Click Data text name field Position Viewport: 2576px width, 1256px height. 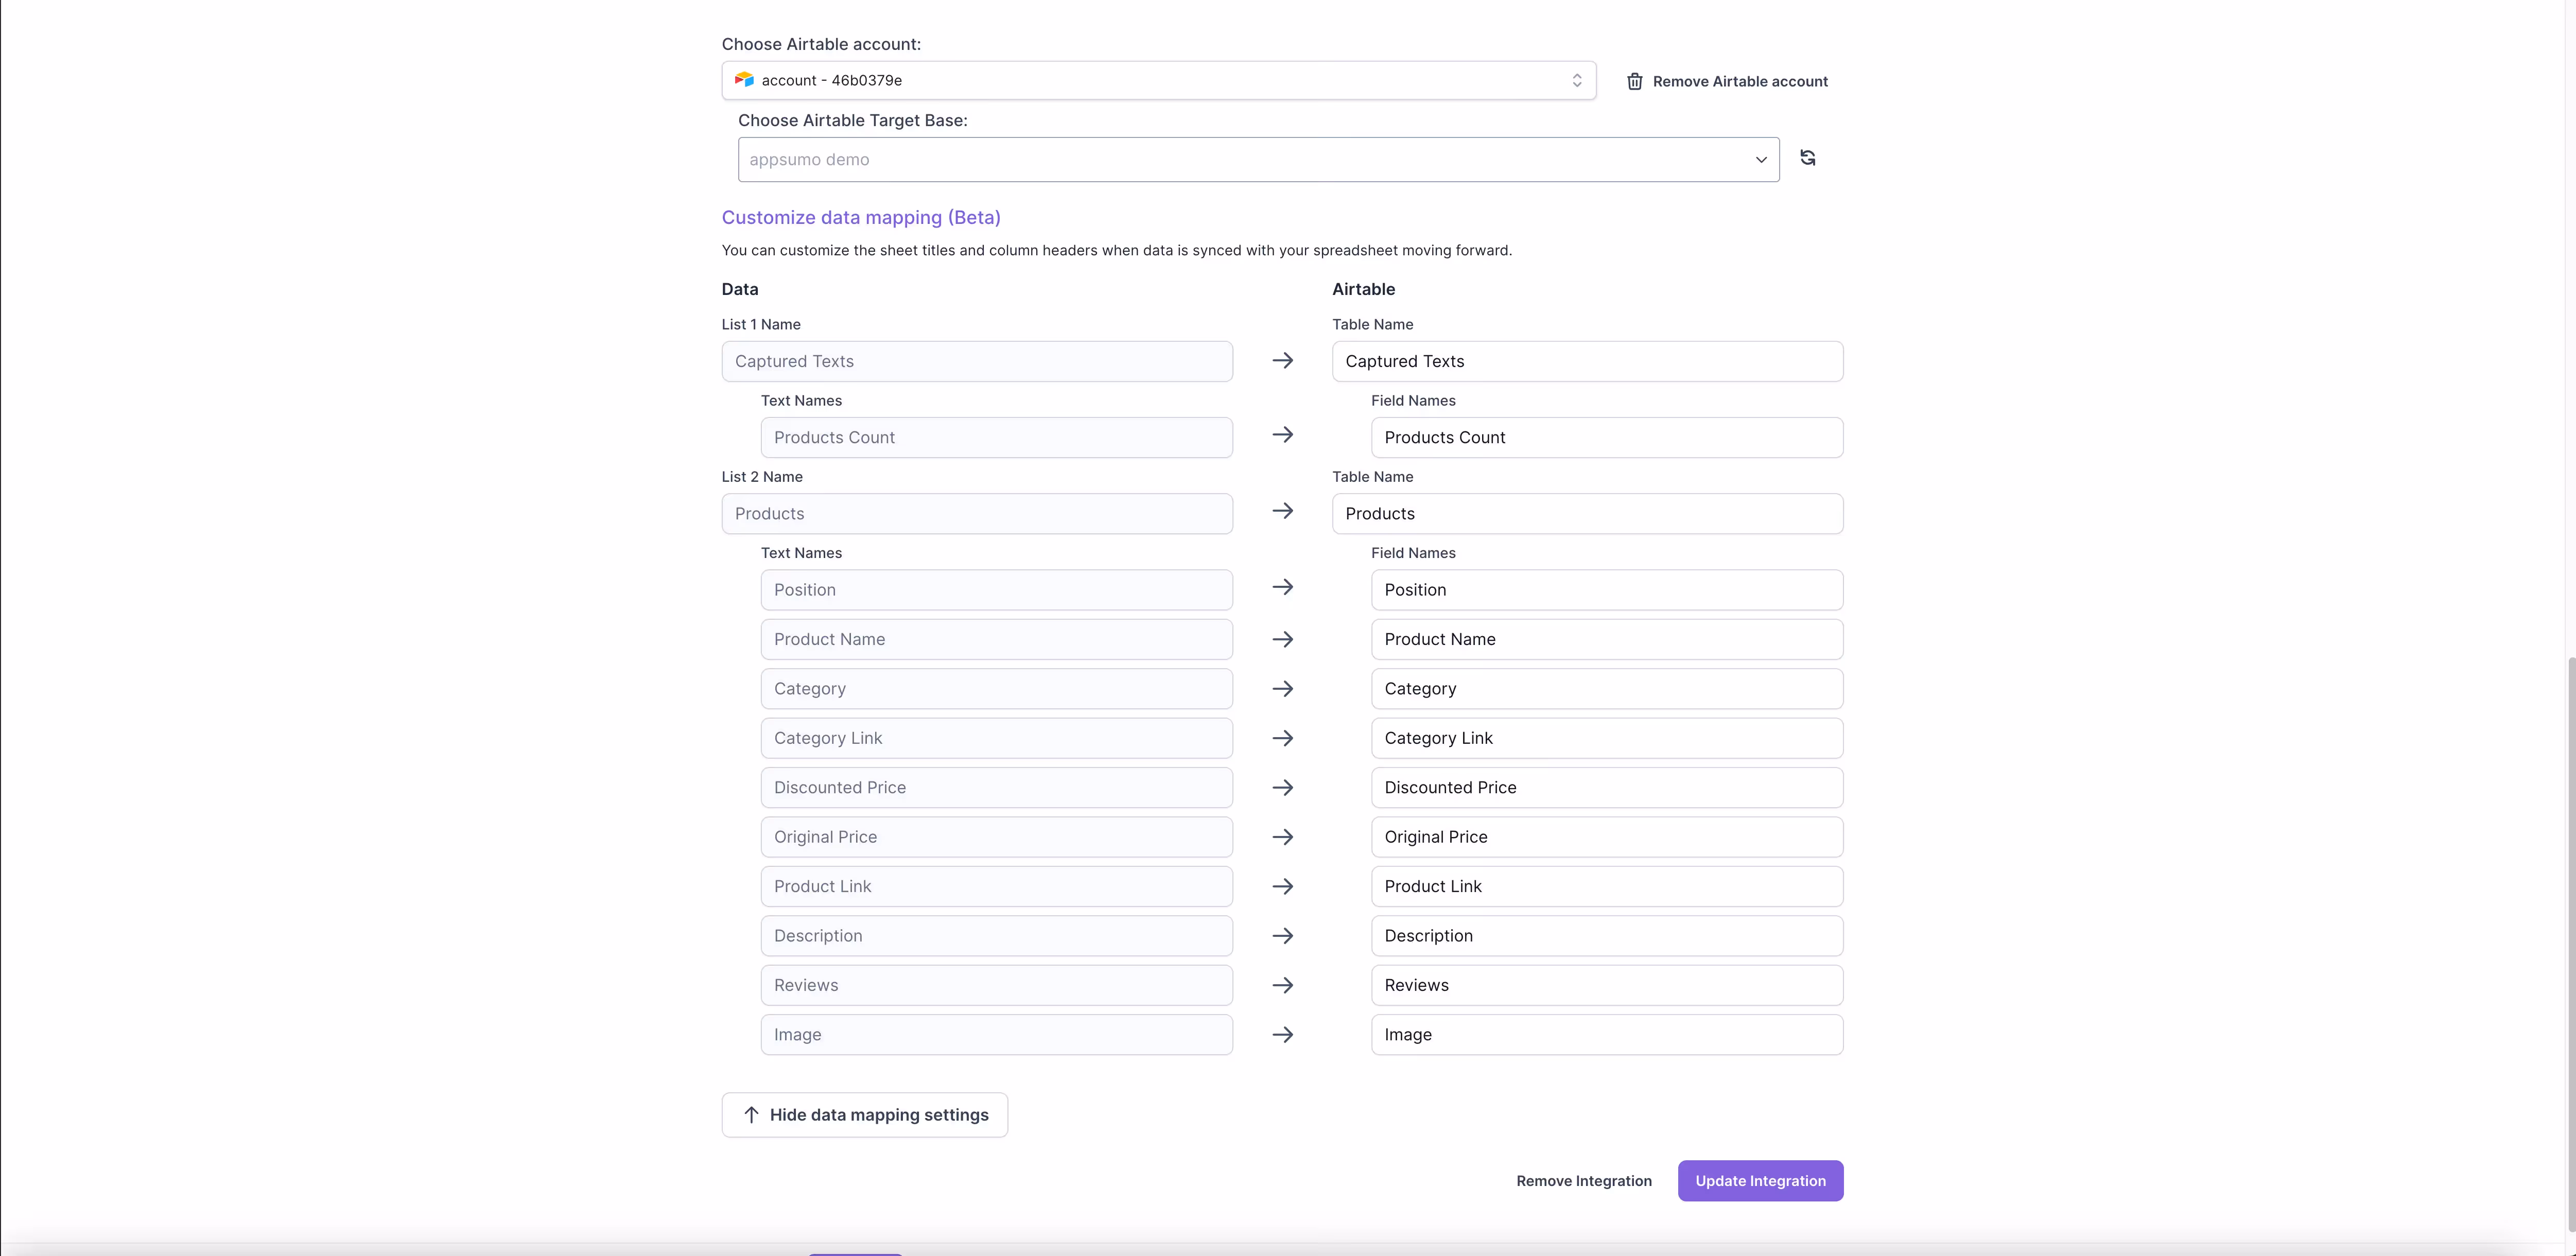(x=996, y=590)
